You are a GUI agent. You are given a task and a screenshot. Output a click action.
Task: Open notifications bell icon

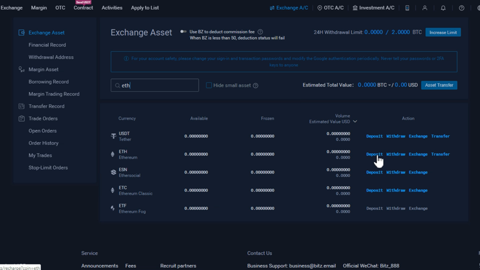(443, 8)
